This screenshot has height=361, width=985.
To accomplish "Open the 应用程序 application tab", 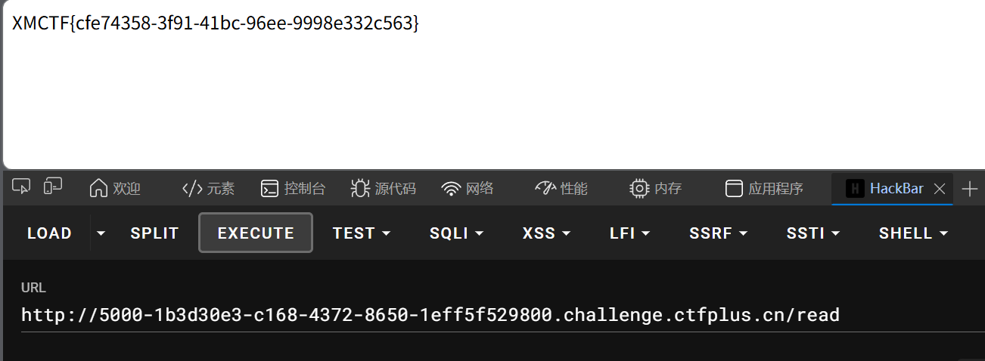I will tap(764, 189).
